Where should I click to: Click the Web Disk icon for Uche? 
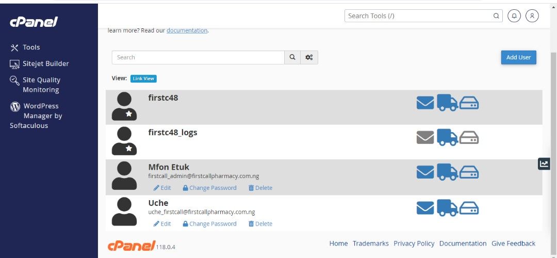(x=469, y=208)
